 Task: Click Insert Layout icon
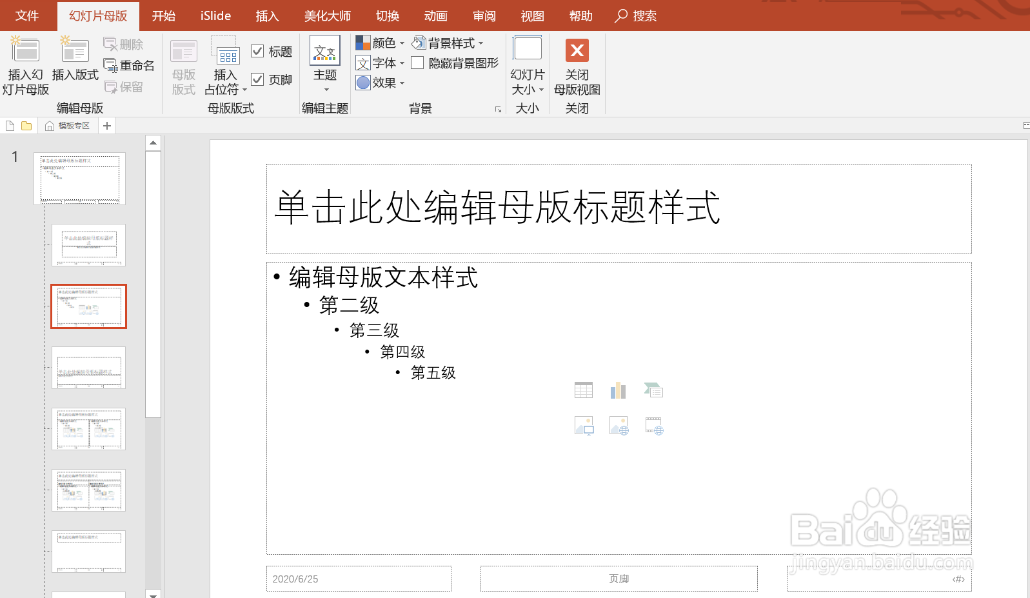pos(75,50)
